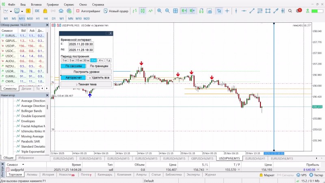Set timeframe to M5
The width and height of the screenshot is (325, 183).
(14, 18)
